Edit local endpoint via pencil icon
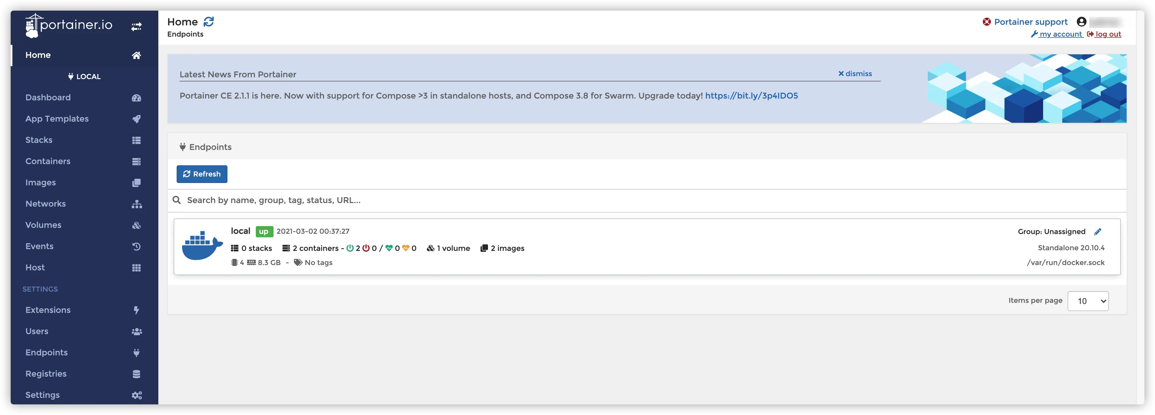Screen dimensions: 1155x415 (x=1097, y=232)
